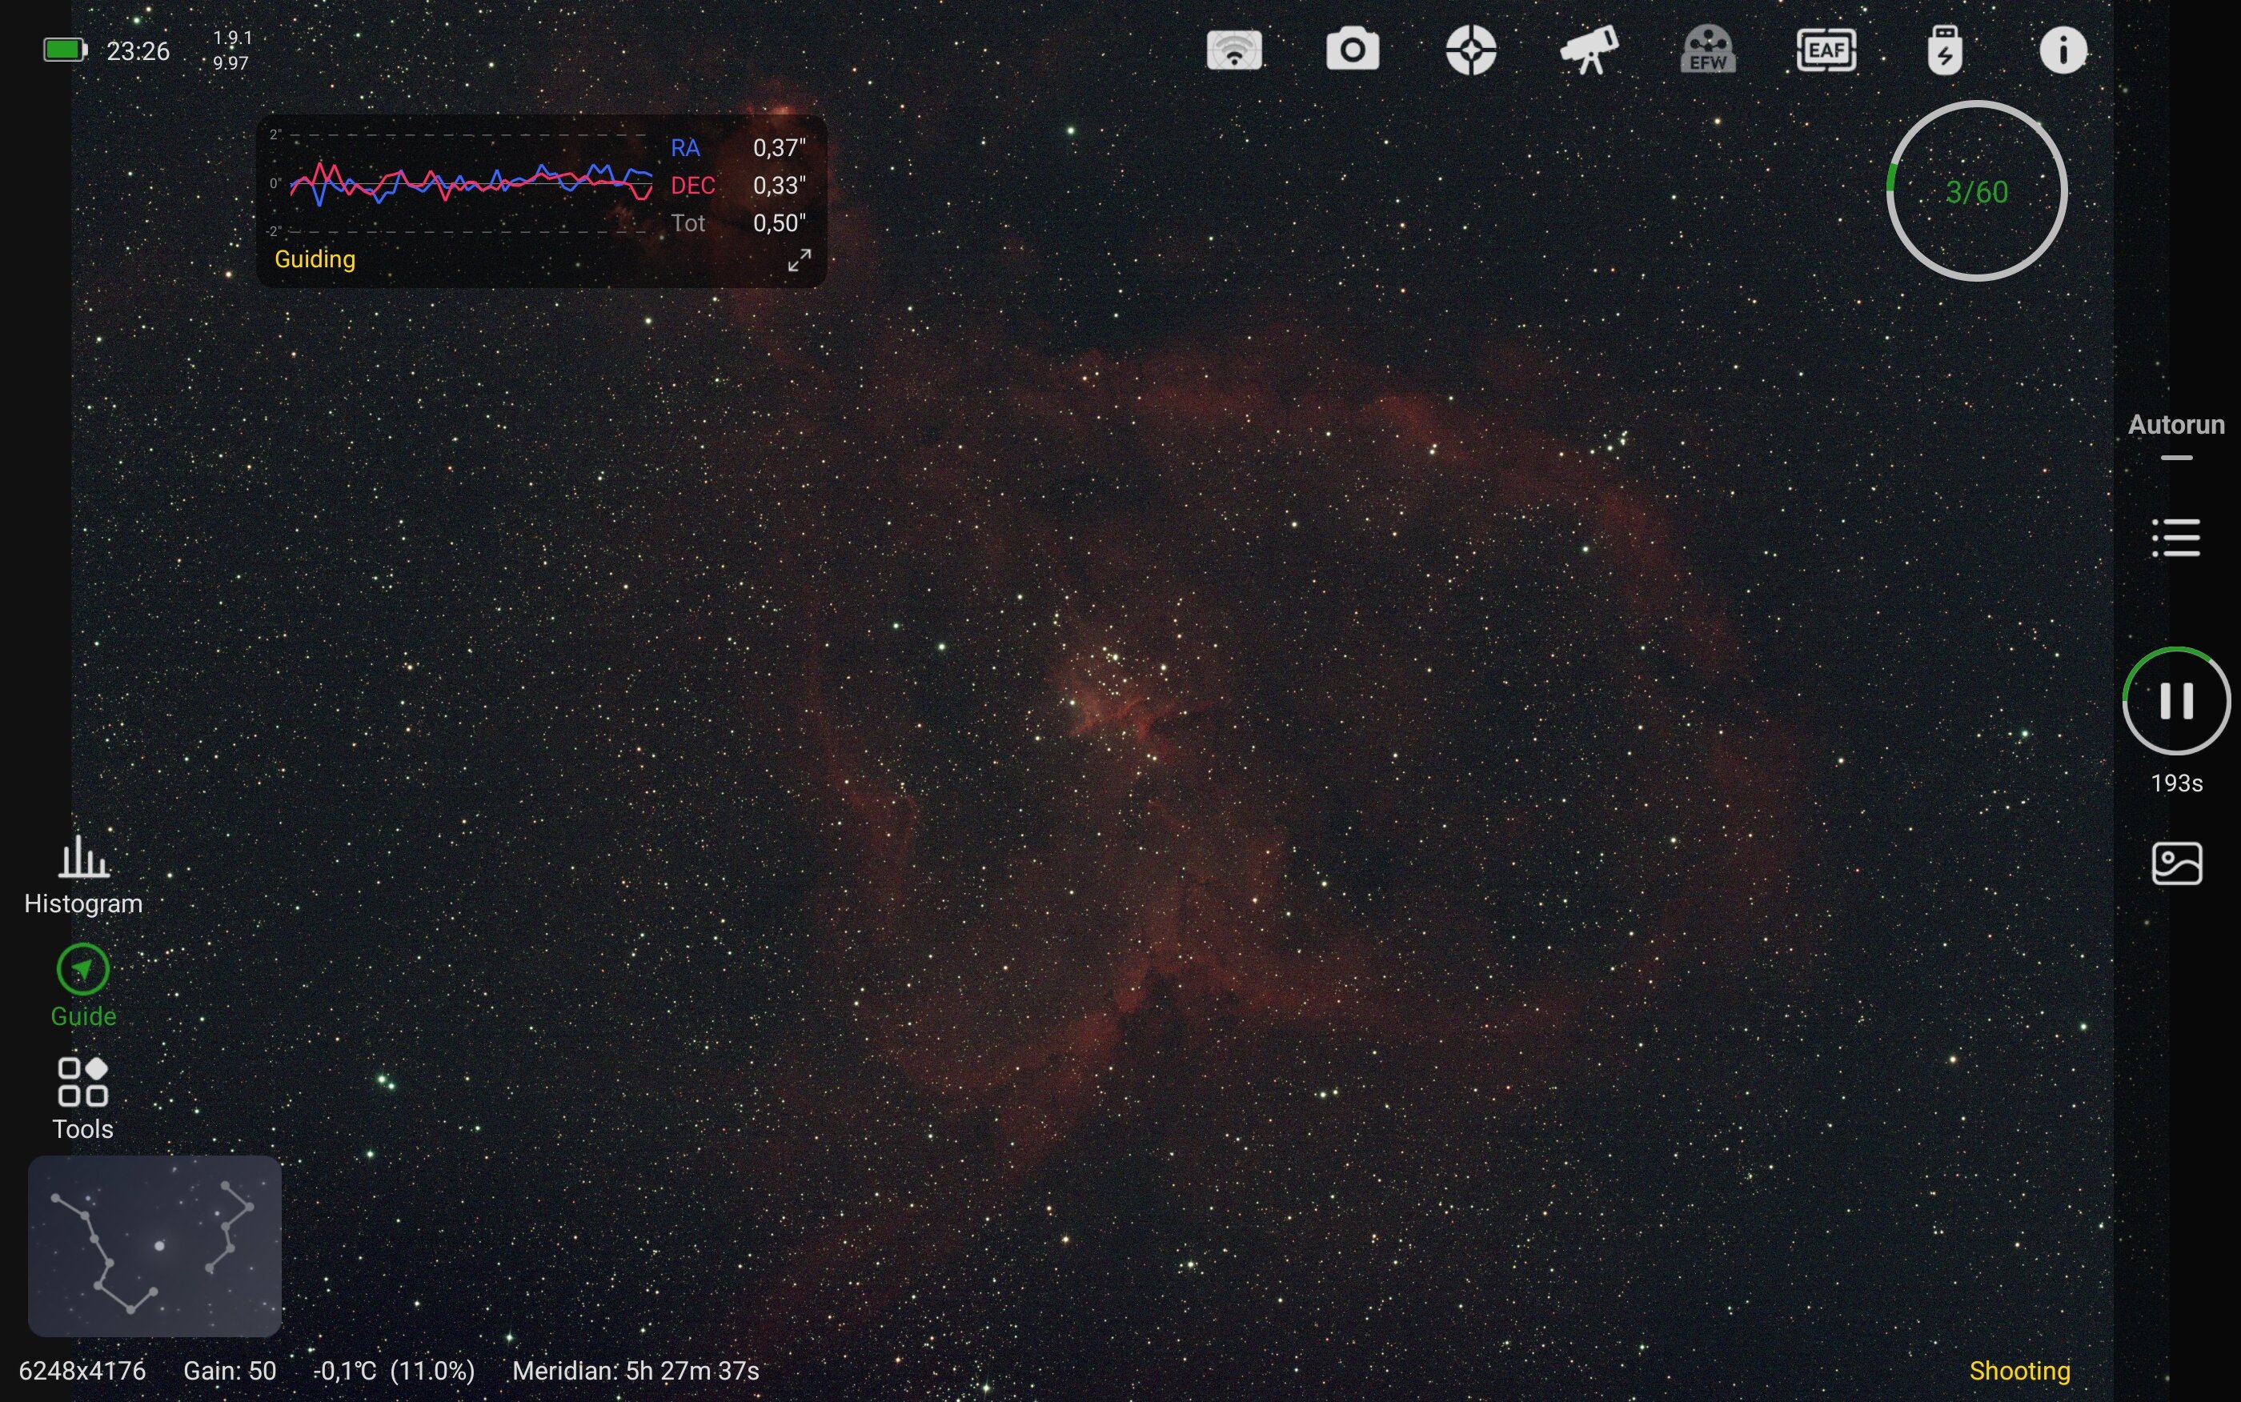Open the EFW filter wheel settings
The width and height of the screenshot is (2241, 1402).
[1708, 50]
